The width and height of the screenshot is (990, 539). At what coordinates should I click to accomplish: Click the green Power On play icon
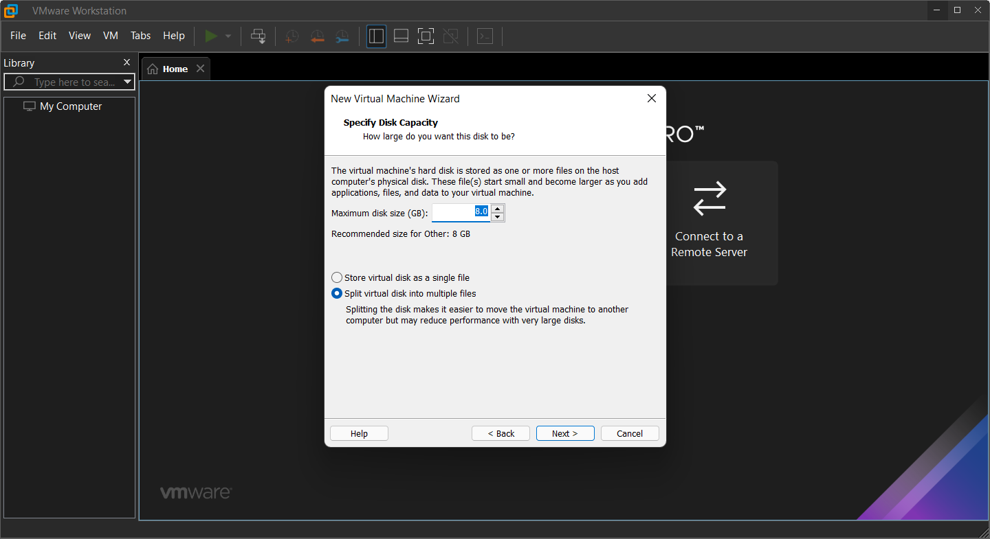[x=212, y=36]
